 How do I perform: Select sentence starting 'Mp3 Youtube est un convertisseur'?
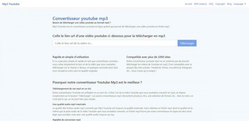111,27
